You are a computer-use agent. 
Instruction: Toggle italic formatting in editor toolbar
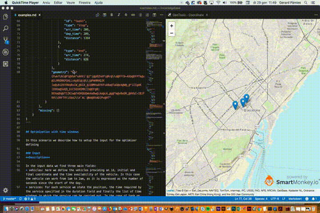pos(119,15)
